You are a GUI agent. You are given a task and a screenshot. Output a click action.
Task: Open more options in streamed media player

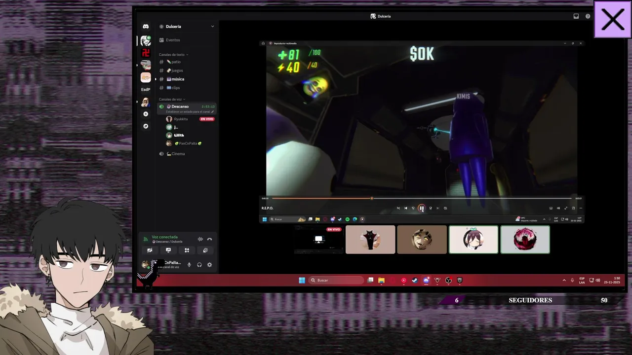click(x=581, y=208)
